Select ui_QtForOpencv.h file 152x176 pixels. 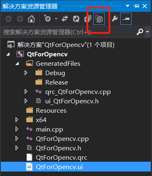click(x=72, y=101)
